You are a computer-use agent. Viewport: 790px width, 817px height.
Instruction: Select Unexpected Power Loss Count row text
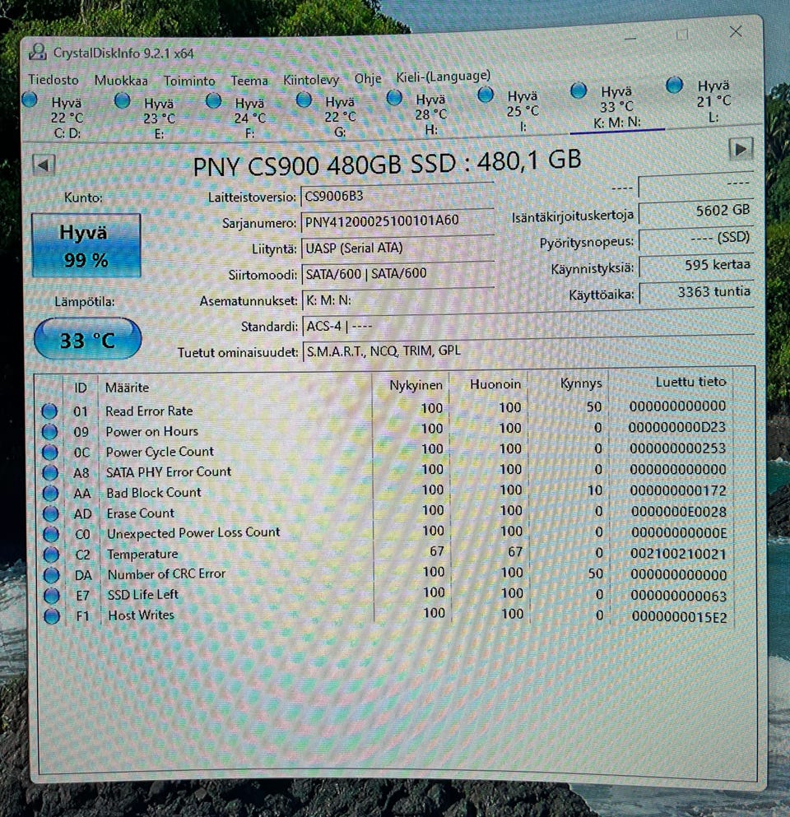(x=193, y=532)
